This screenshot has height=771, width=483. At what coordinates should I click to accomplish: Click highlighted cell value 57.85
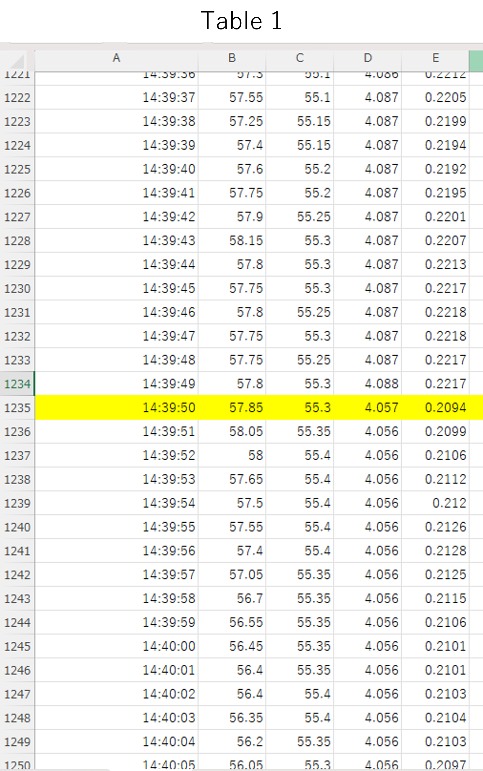point(232,407)
